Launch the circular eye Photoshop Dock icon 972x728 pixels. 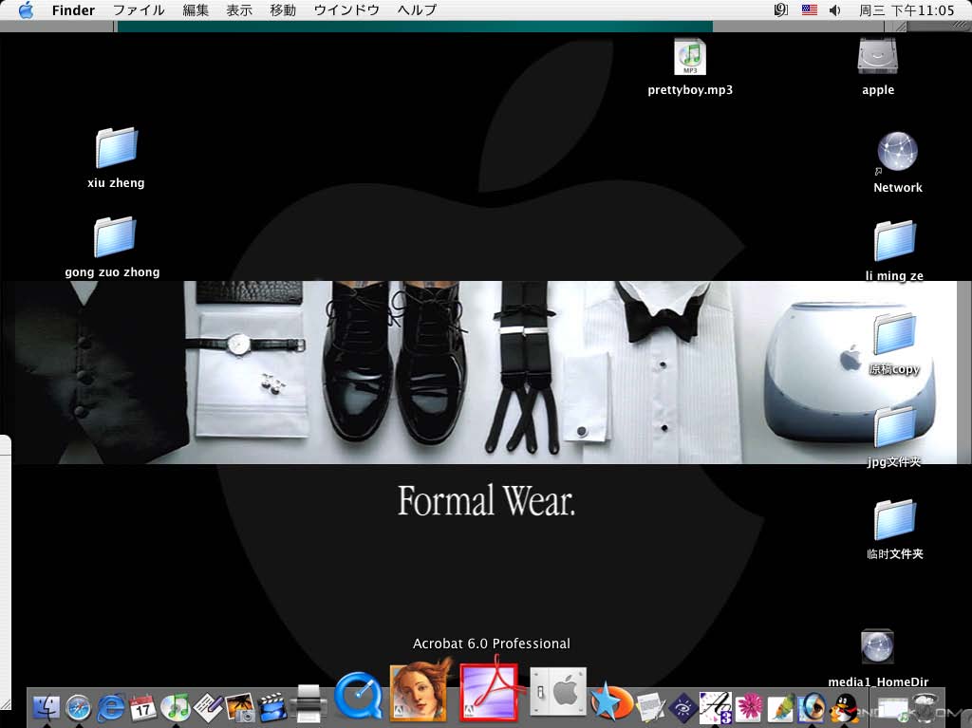(813, 707)
